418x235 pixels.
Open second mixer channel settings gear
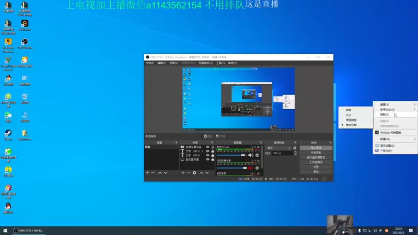tap(257, 168)
